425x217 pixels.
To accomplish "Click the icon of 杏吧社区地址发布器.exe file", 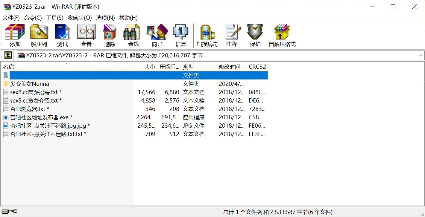I will pyautogui.click(x=6, y=117).
